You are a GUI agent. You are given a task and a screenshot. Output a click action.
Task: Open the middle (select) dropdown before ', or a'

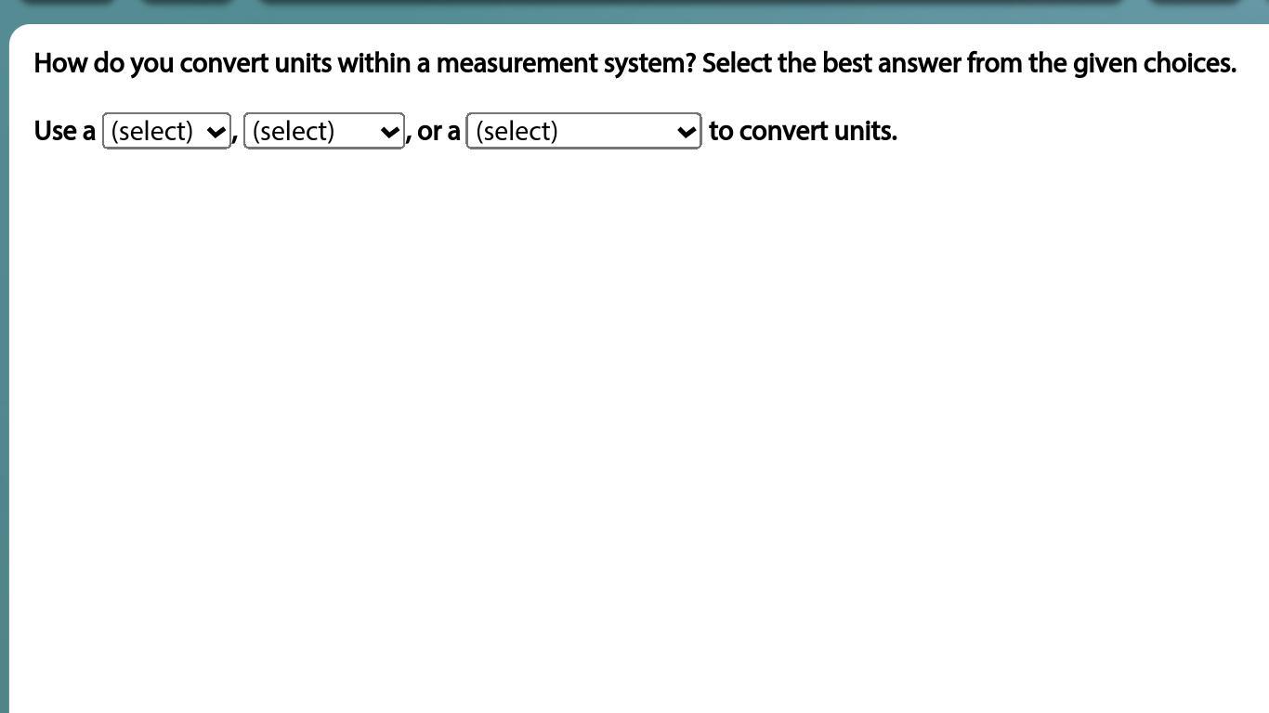coord(323,131)
